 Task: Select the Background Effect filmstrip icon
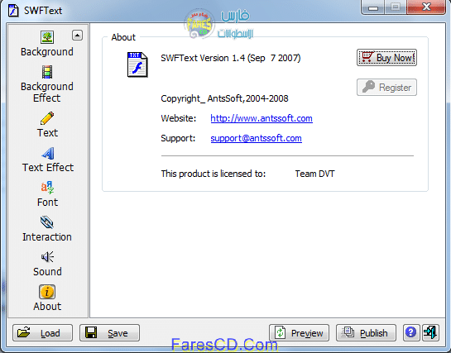coord(47,72)
